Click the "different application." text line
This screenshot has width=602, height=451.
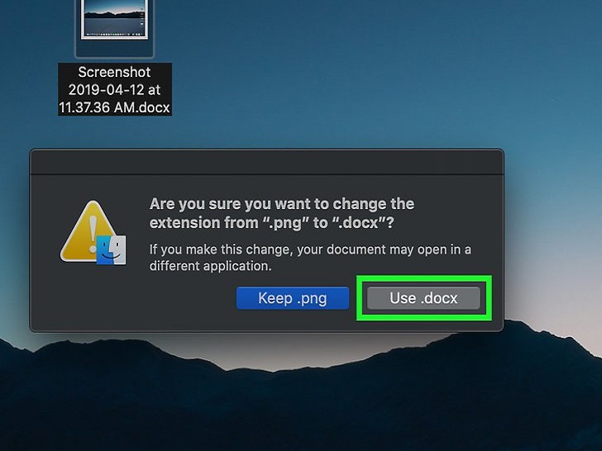(x=210, y=266)
